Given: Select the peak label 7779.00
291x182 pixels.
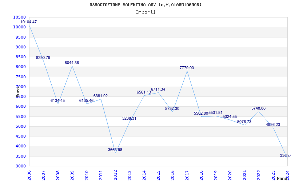Looking at the screenshot, I should click(x=187, y=68).
